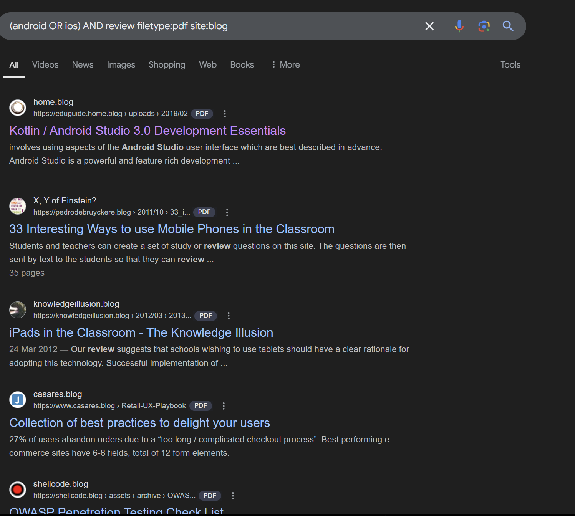Open Google Lens image search icon

coord(484,26)
